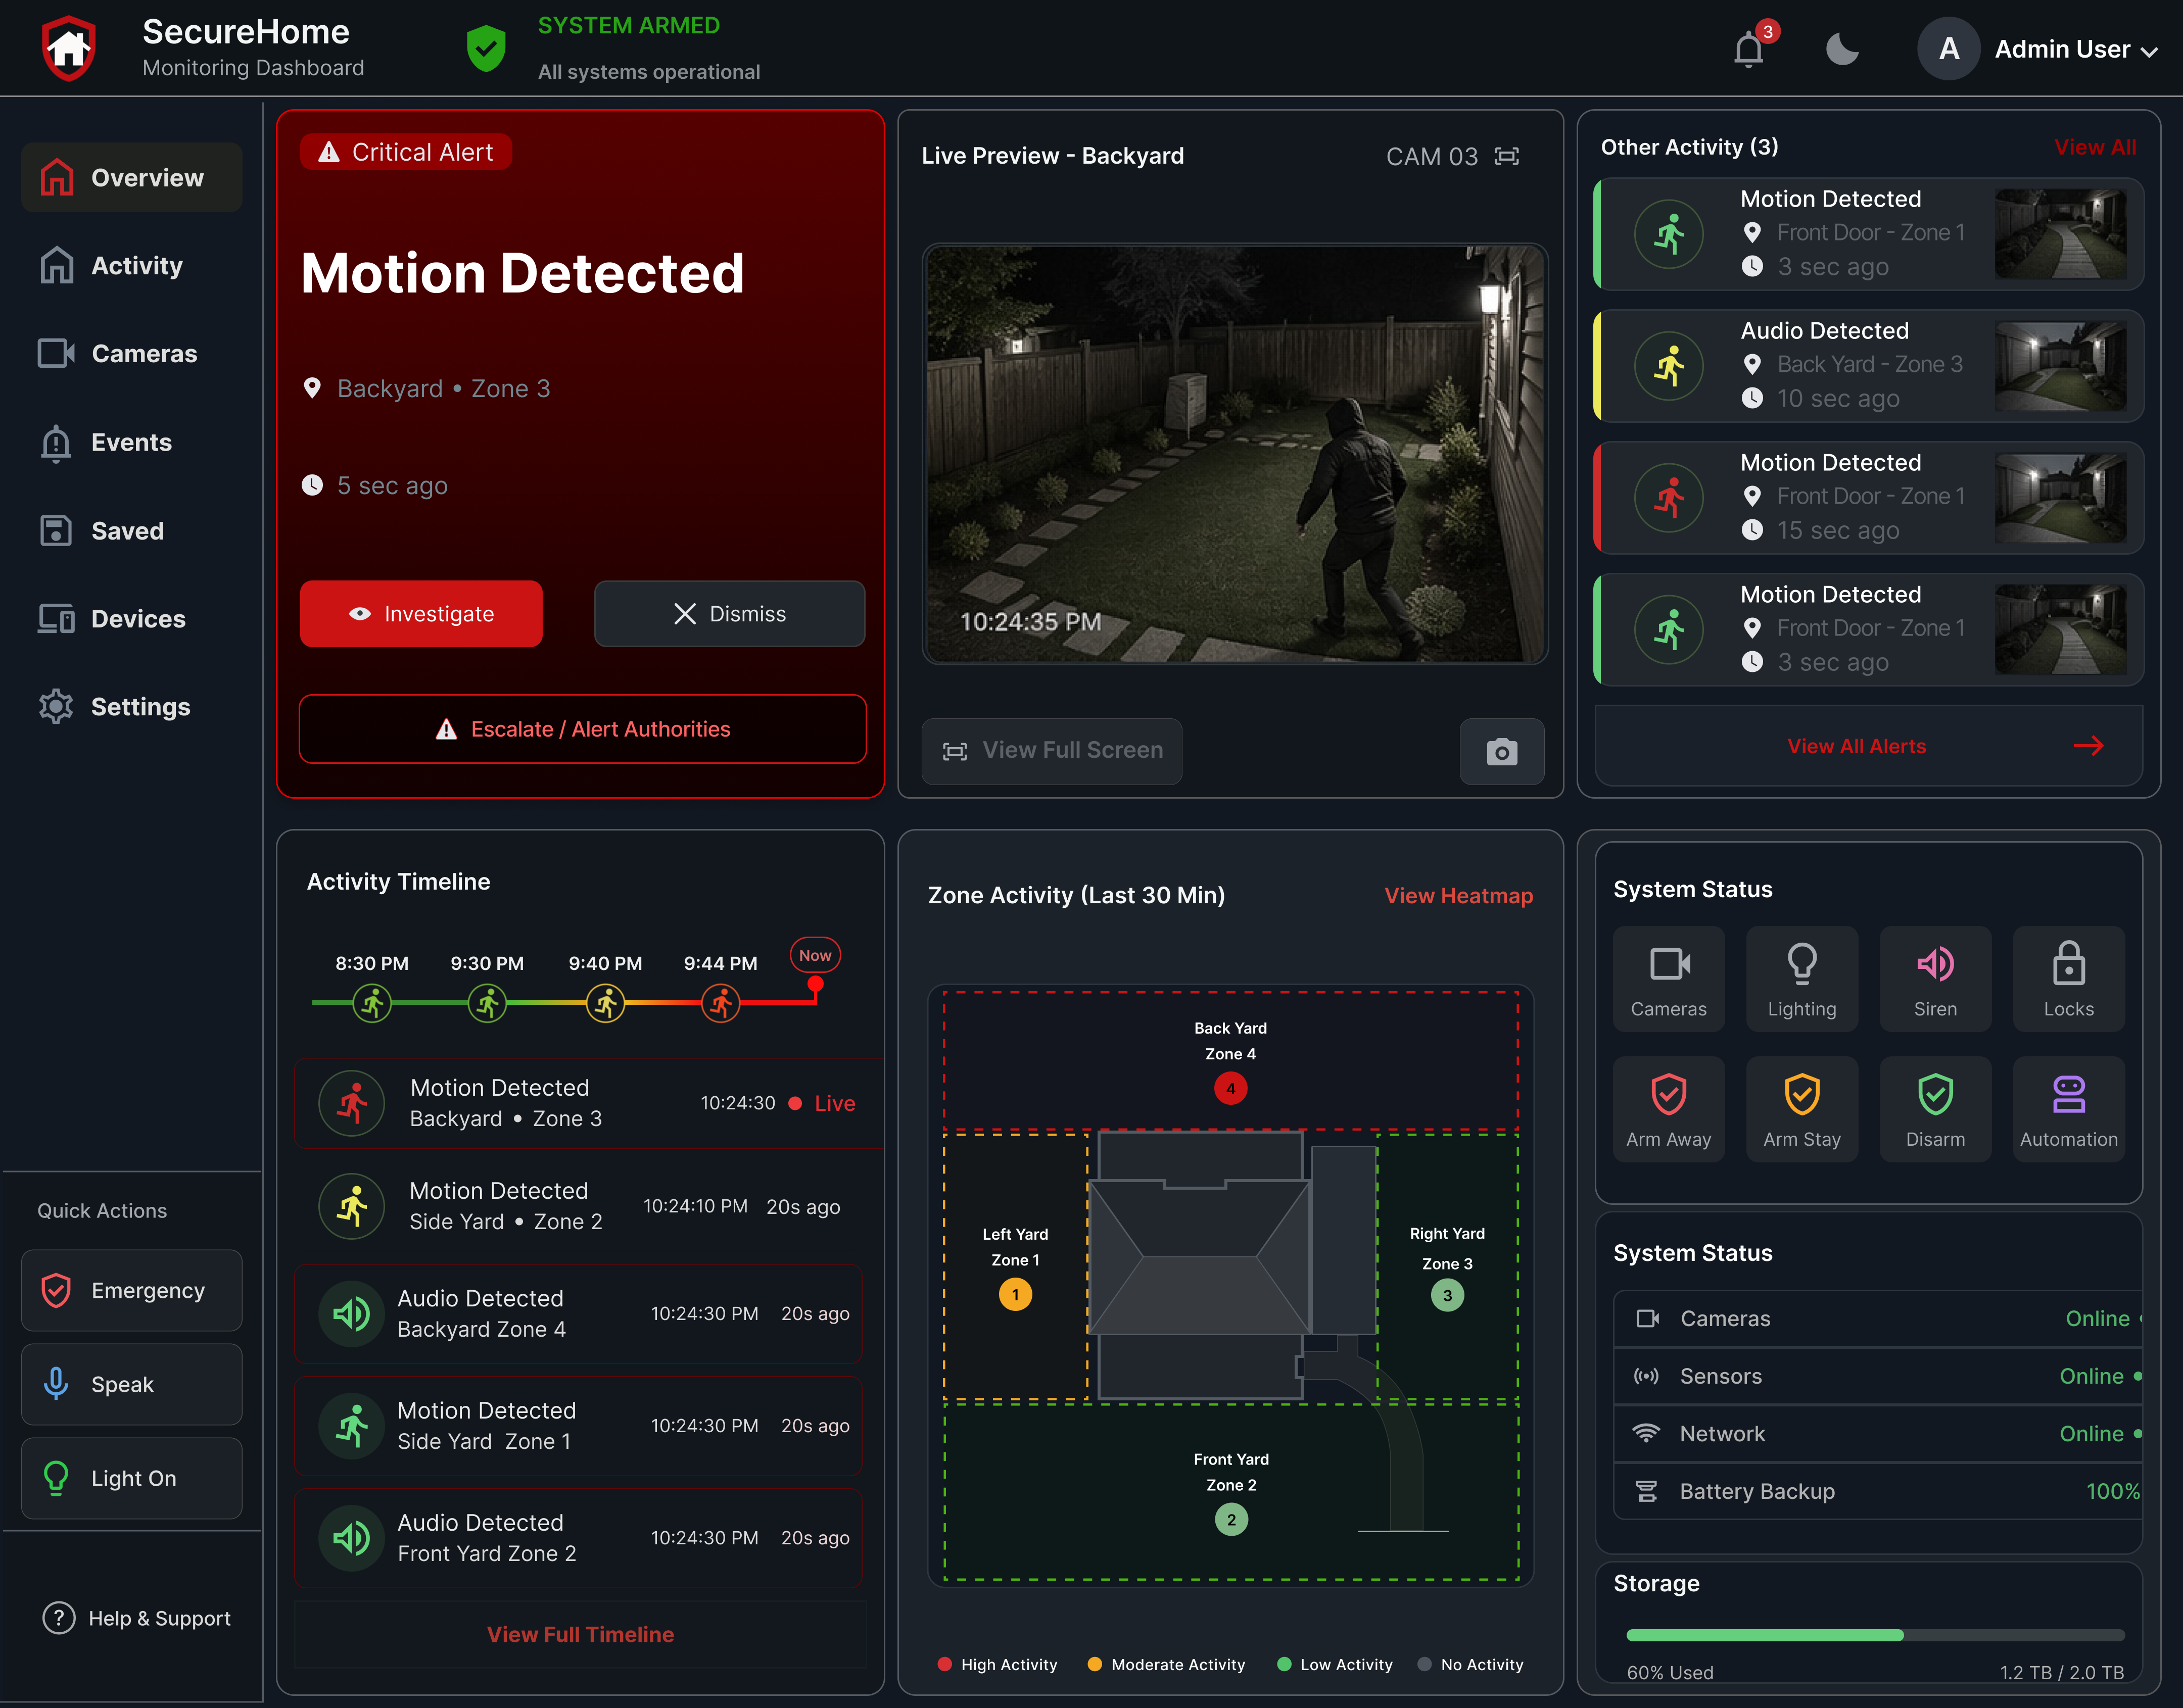The image size is (2183, 1708).
Task: Select the 9:30 PM timeline marker
Action: pyautogui.click(x=487, y=1003)
